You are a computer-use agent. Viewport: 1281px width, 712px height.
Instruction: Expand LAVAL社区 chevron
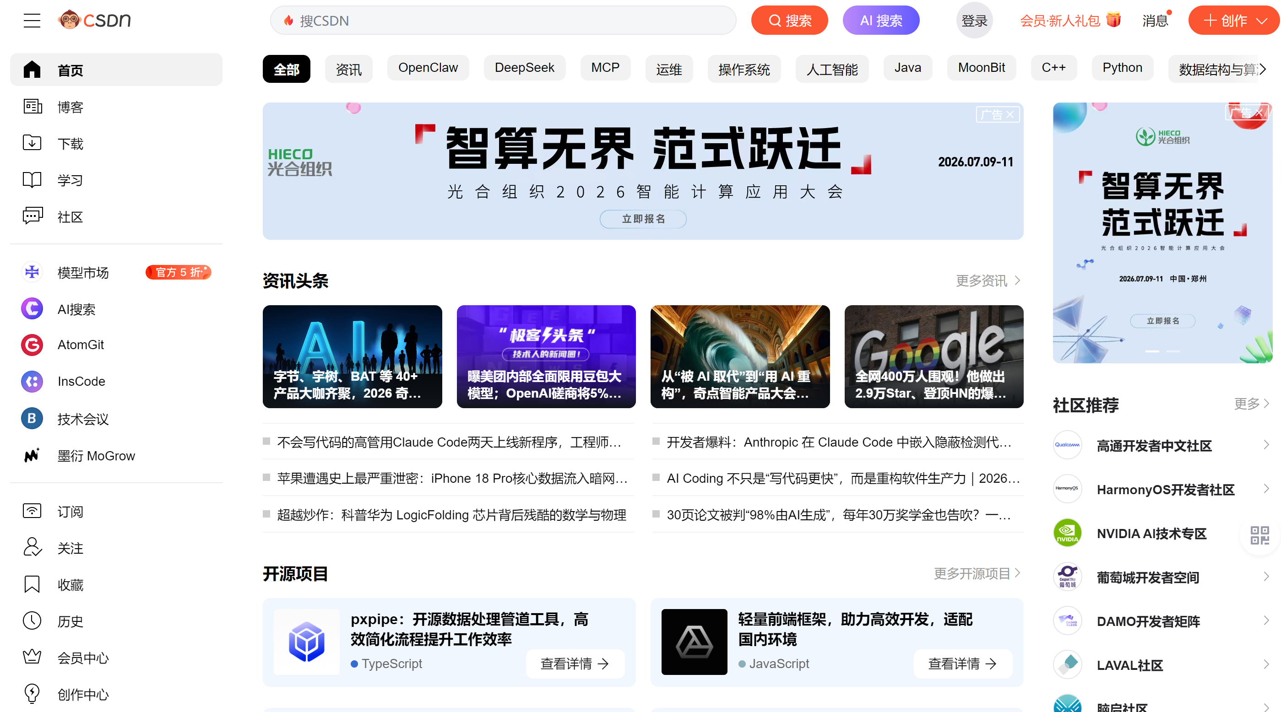coord(1266,664)
